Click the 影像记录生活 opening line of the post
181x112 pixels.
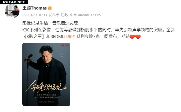pyautogui.click(x=35, y=23)
